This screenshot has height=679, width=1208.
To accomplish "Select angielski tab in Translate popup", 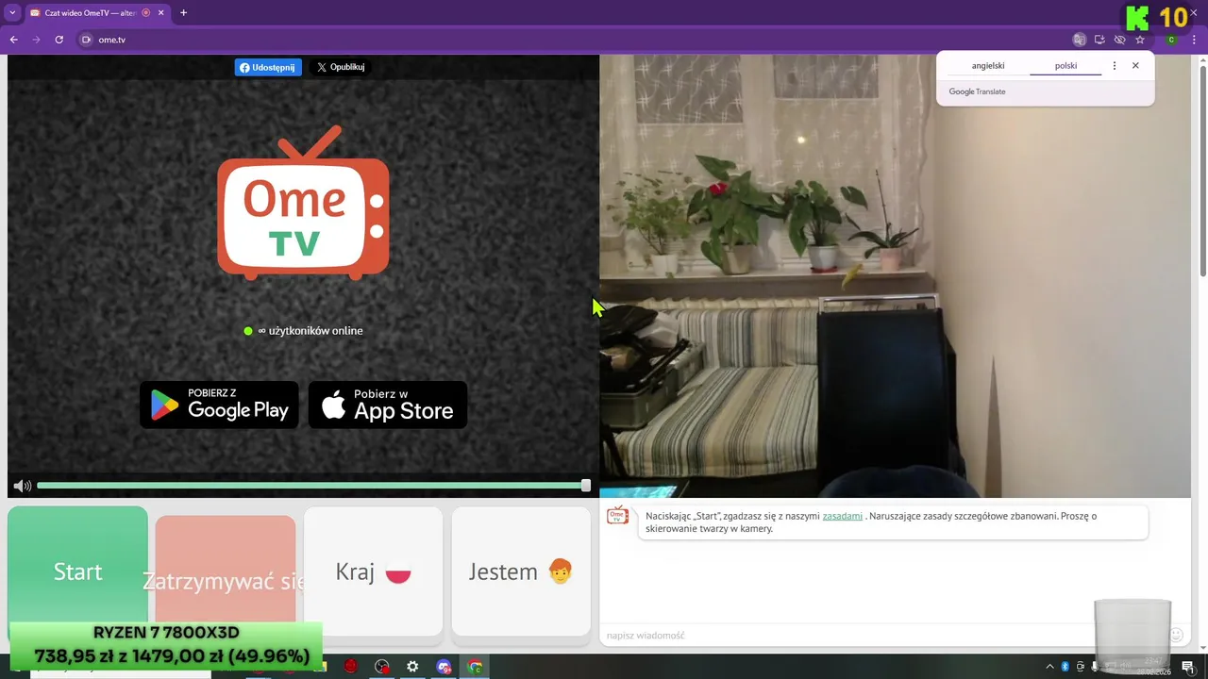I will 988,66.
